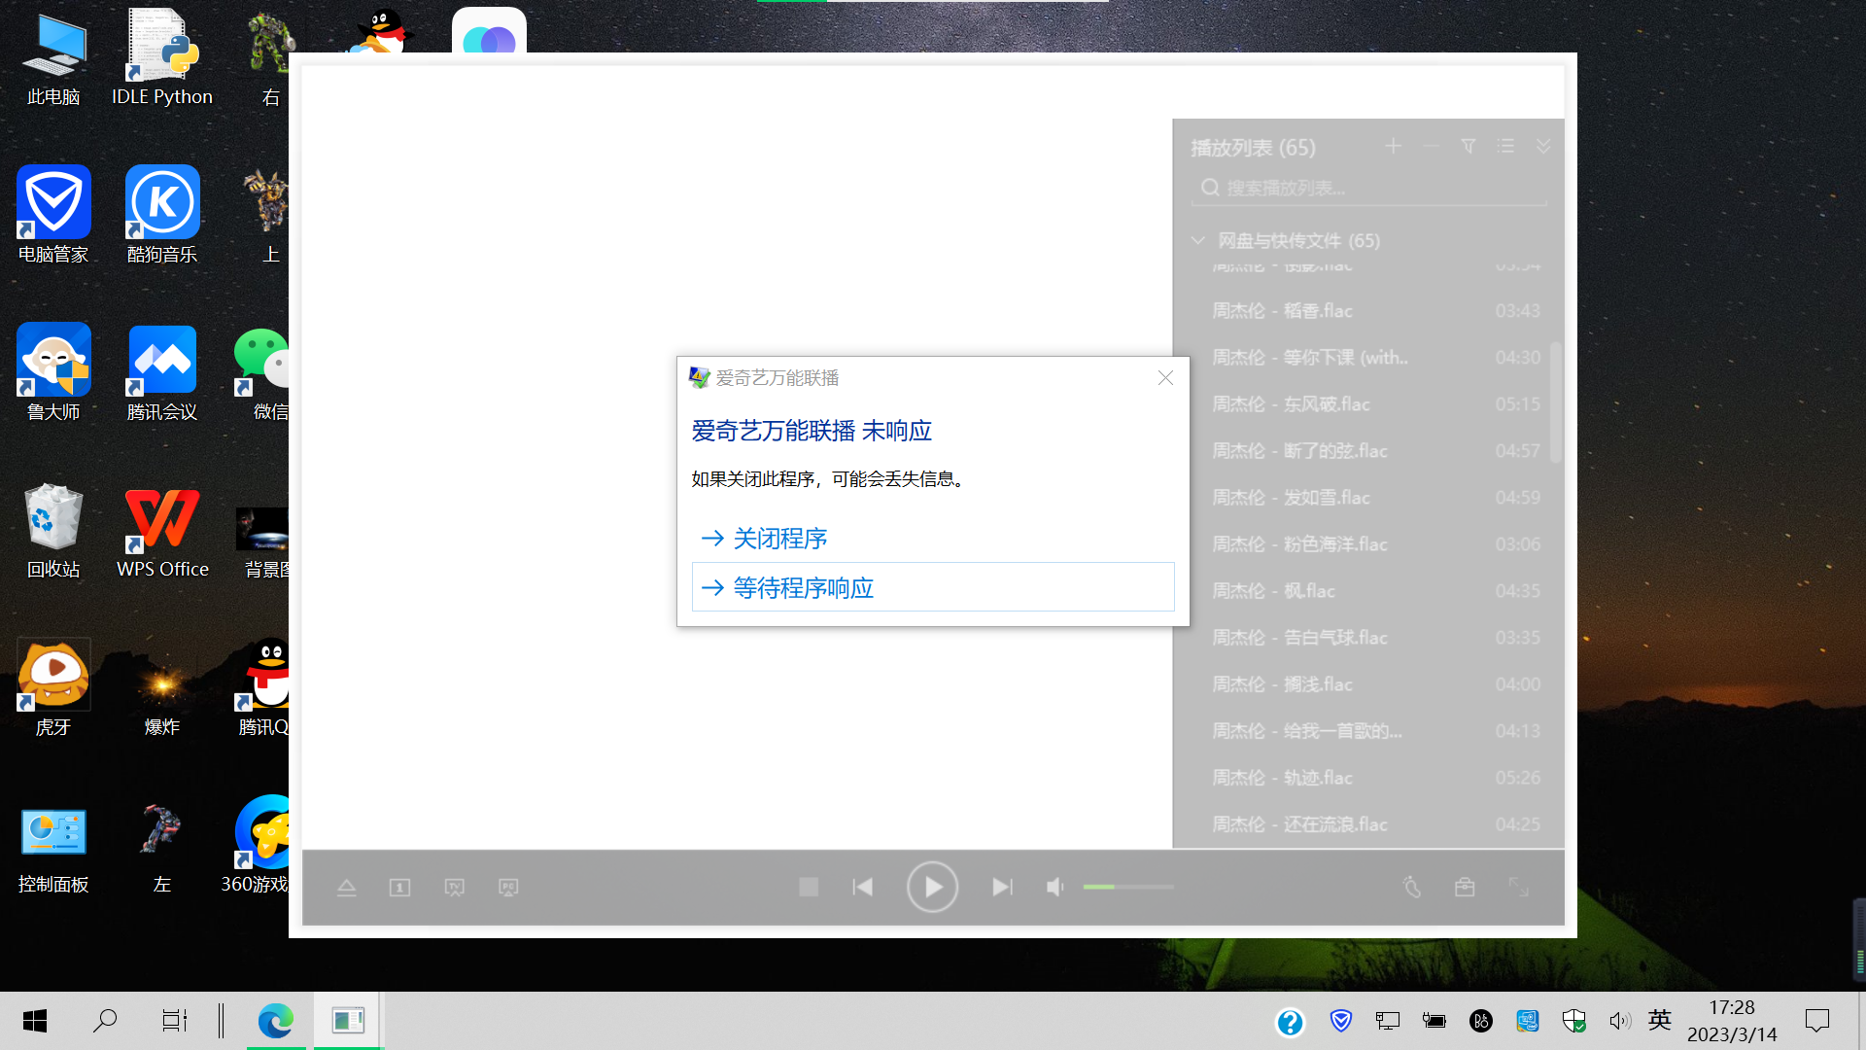This screenshot has height=1050, width=1866.
Task: Open the IDLE Python desktop shortcut
Action: click(x=161, y=58)
